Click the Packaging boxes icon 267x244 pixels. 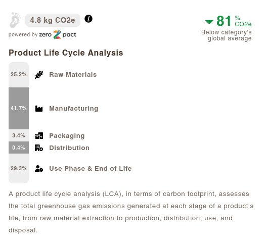coord(39,136)
